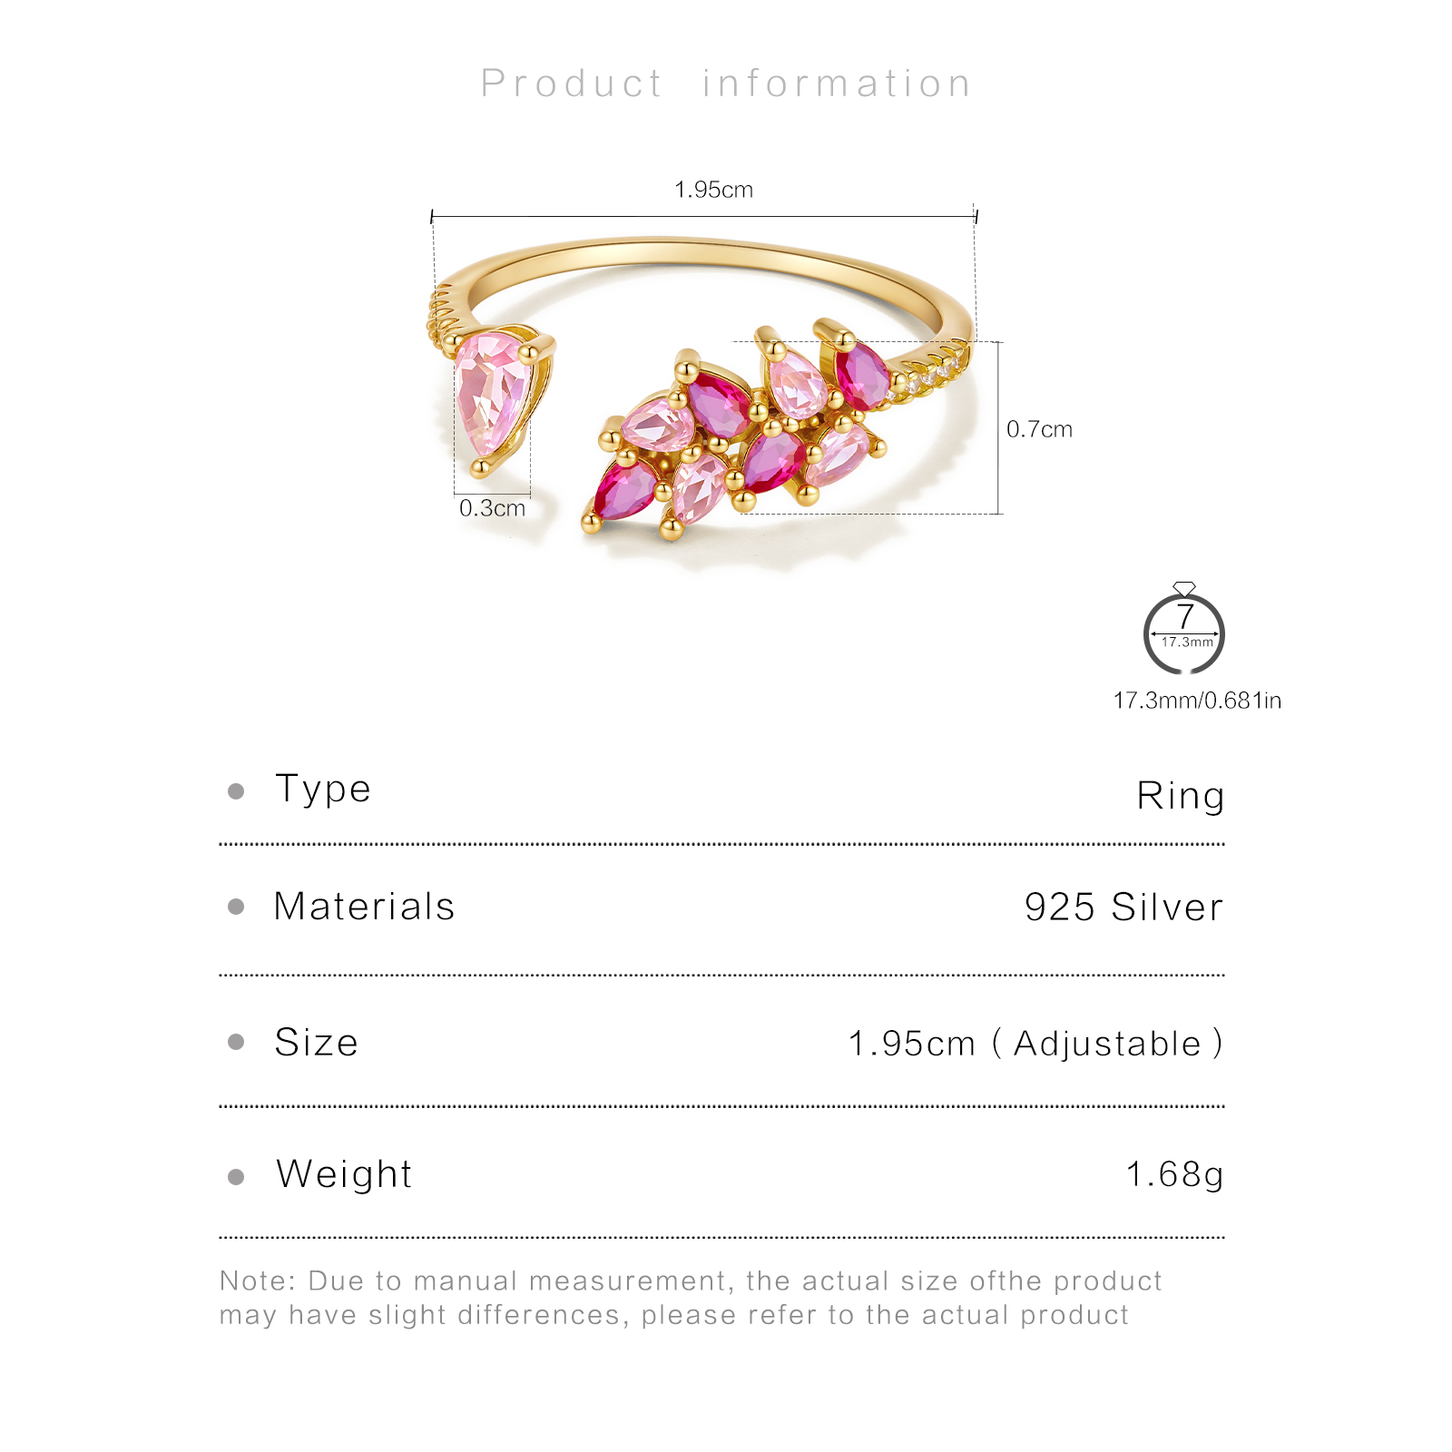
Task: Click the 1.95cm (Adjustable) size value
Action: (1035, 1044)
